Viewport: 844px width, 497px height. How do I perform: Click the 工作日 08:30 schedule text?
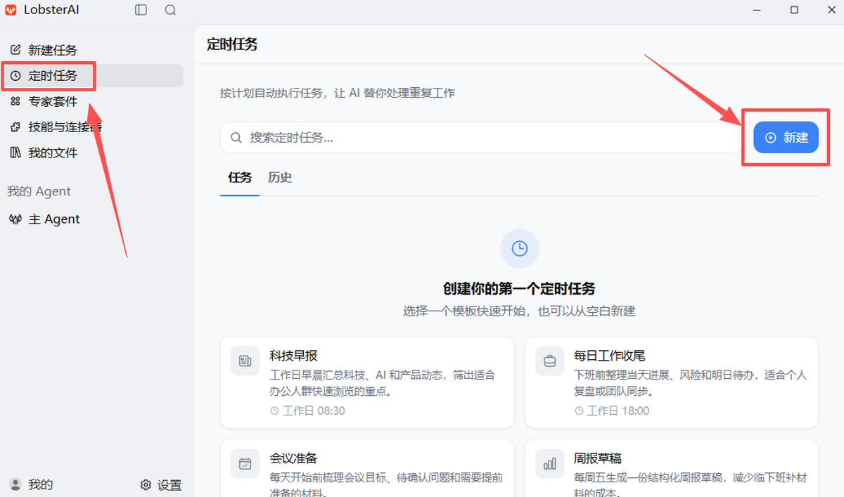(x=314, y=411)
